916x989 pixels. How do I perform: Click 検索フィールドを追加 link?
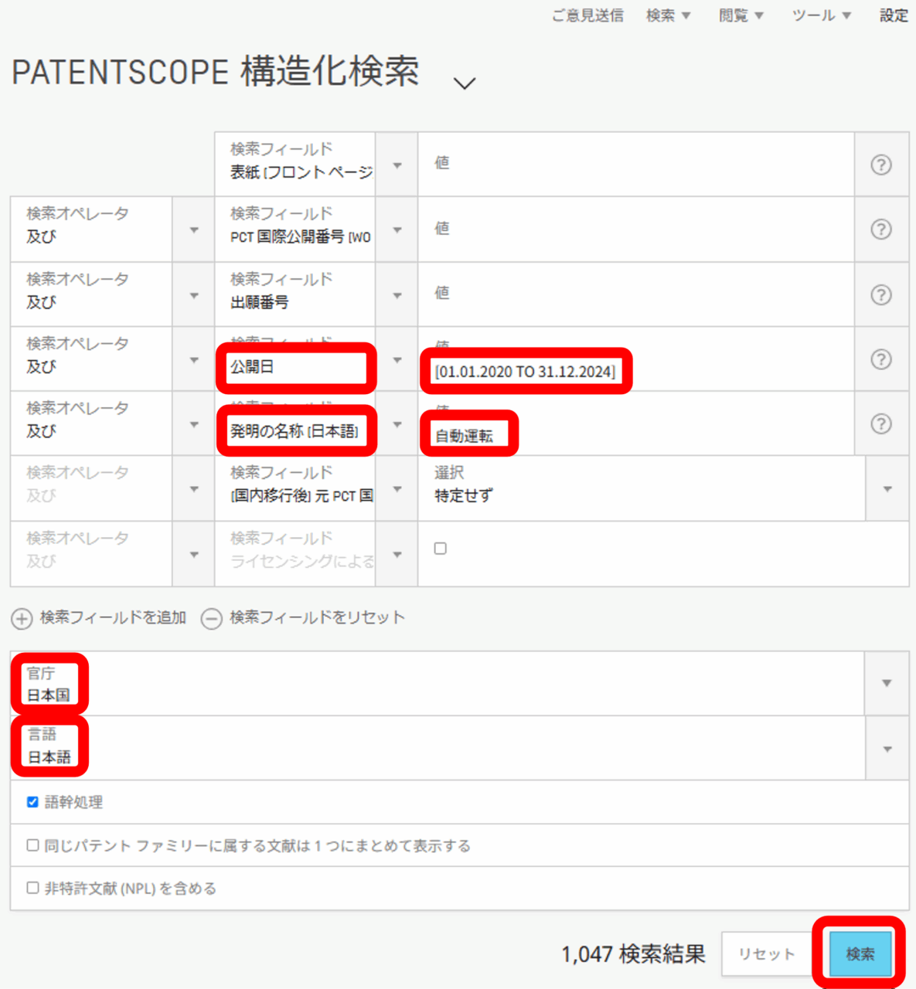coord(113,617)
